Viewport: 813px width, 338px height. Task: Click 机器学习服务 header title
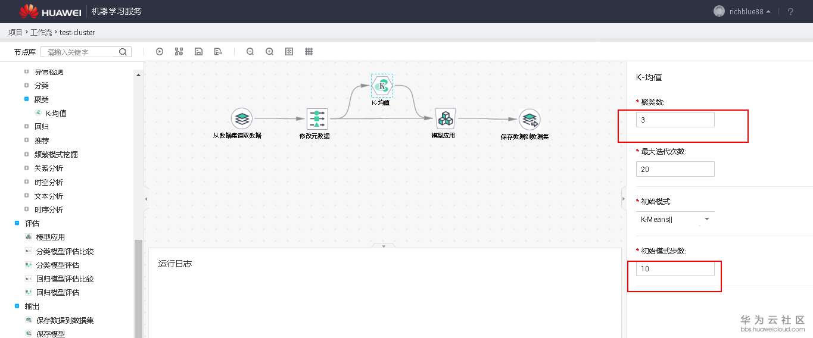[x=117, y=11]
